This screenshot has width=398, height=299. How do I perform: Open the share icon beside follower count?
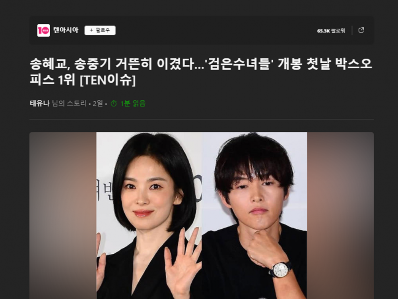pos(361,30)
